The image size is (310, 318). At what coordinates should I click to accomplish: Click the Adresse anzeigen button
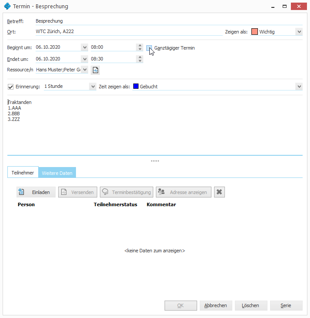(x=184, y=192)
